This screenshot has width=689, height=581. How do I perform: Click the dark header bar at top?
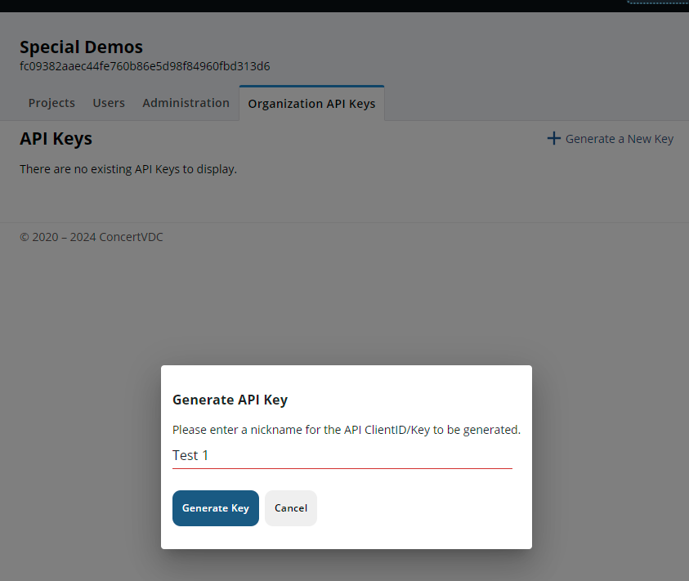click(327, 6)
